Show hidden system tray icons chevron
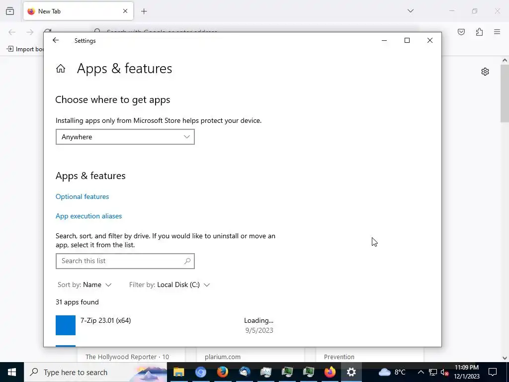The height and width of the screenshot is (382, 509). [421, 372]
